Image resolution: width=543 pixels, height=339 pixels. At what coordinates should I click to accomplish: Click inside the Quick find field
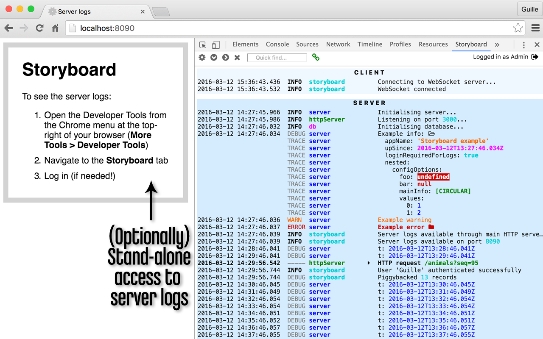point(277,57)
